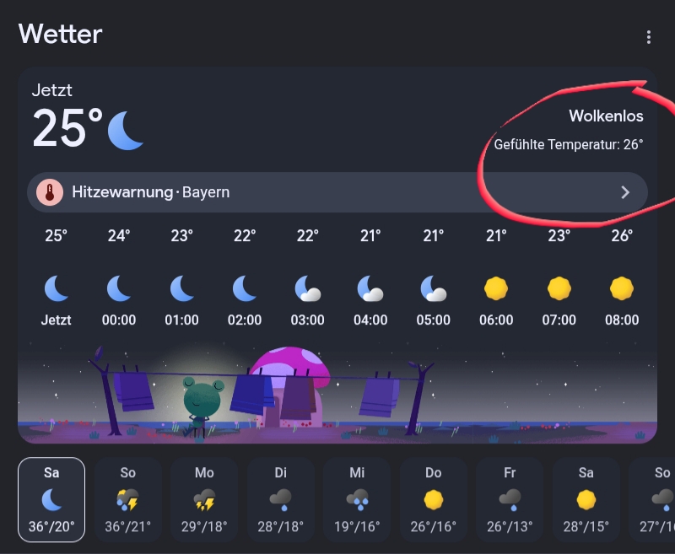Click the cloudy moon icon above 03:00

coord(307,288)
